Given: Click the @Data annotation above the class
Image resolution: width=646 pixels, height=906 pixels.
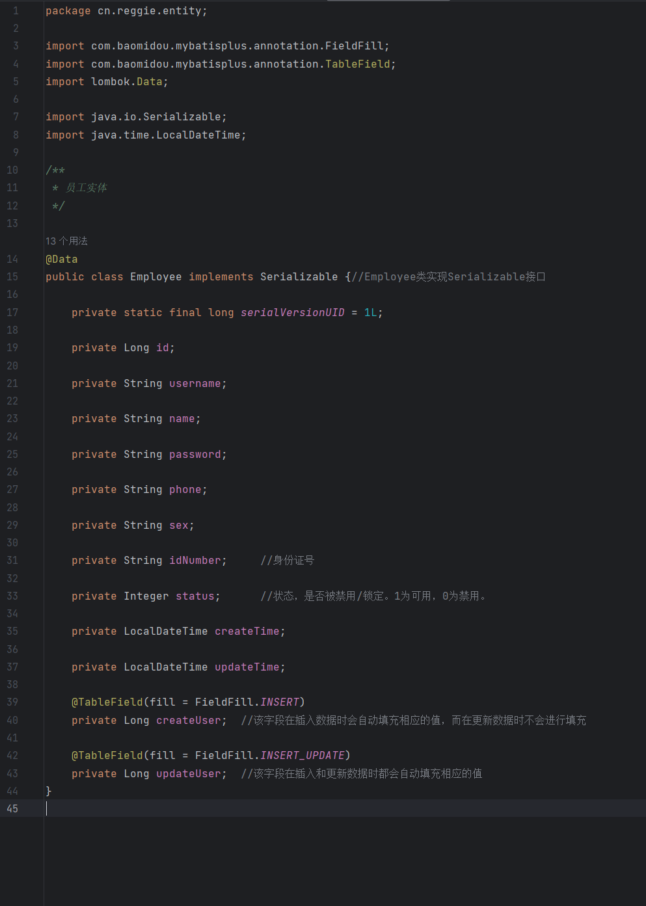Looking at the screenshot, I should click(x=62, y=259).
